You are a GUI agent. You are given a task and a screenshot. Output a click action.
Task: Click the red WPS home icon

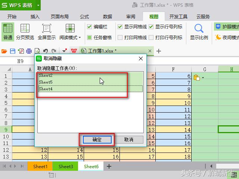(x=74, y=51)
